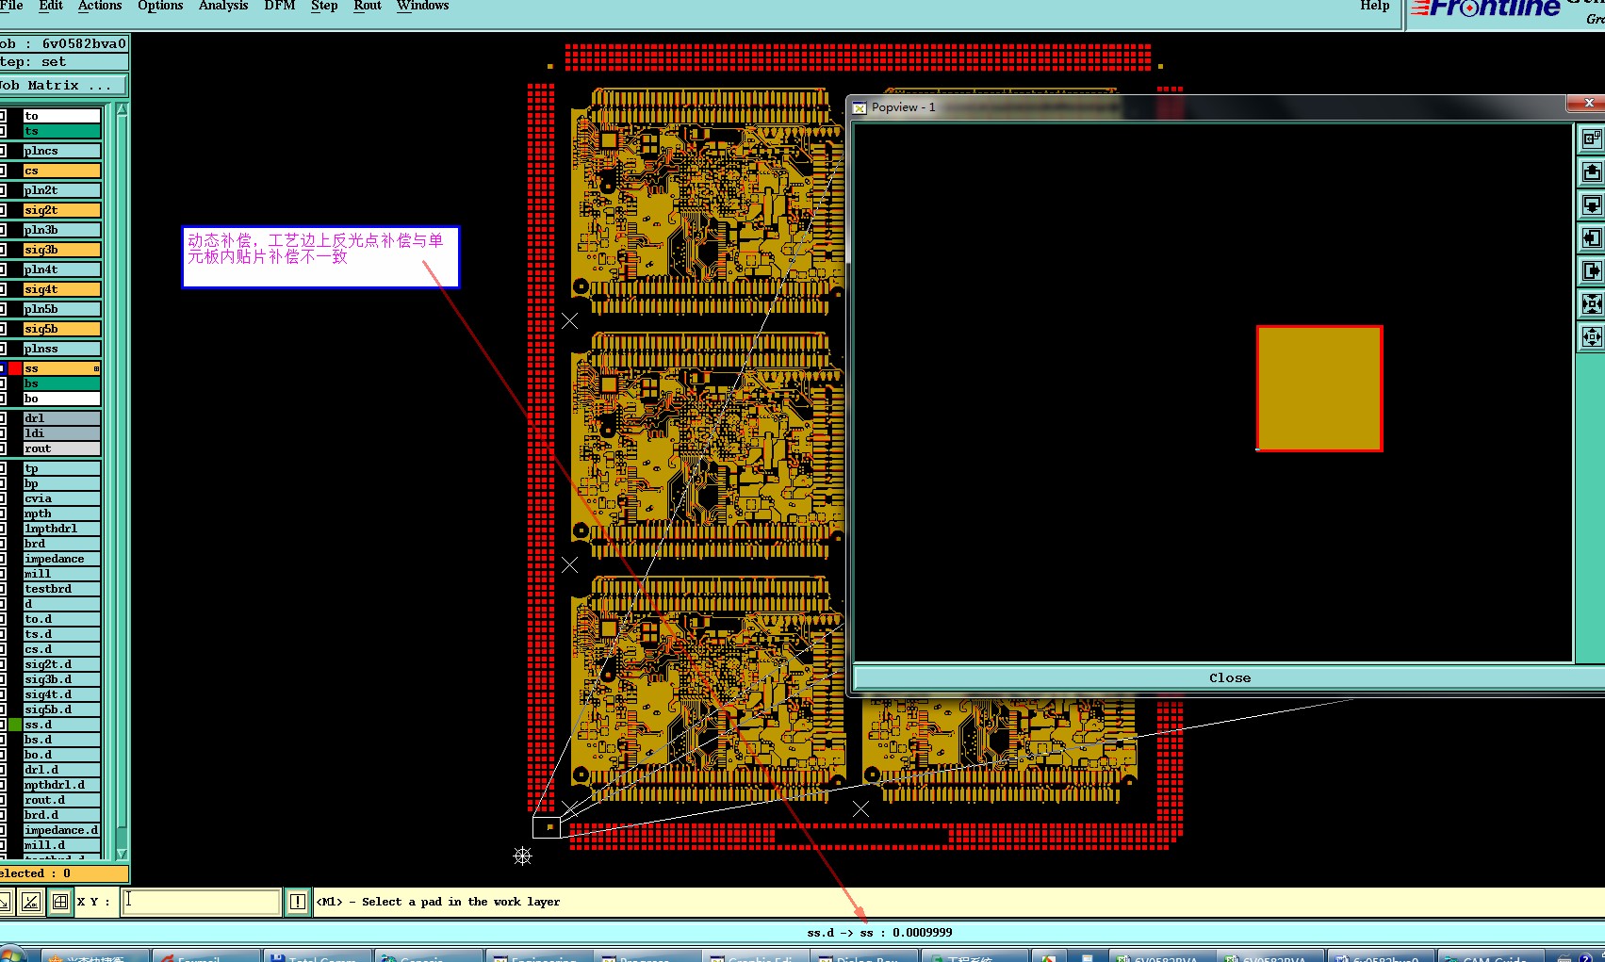Image resolution: width=1605 pixels, height=962 pixels.
Task: Toggle the checkbox next to drl layer
Action: pyautogui.click(x=3, y=418)
